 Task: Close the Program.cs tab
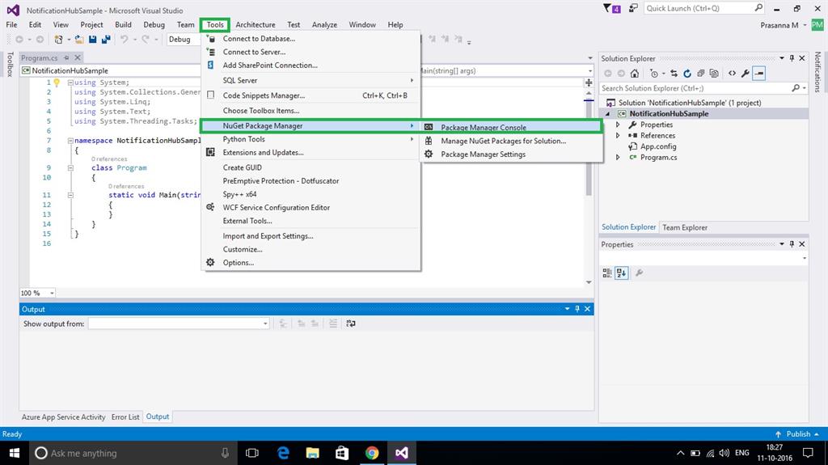click(x=78, y=57)
